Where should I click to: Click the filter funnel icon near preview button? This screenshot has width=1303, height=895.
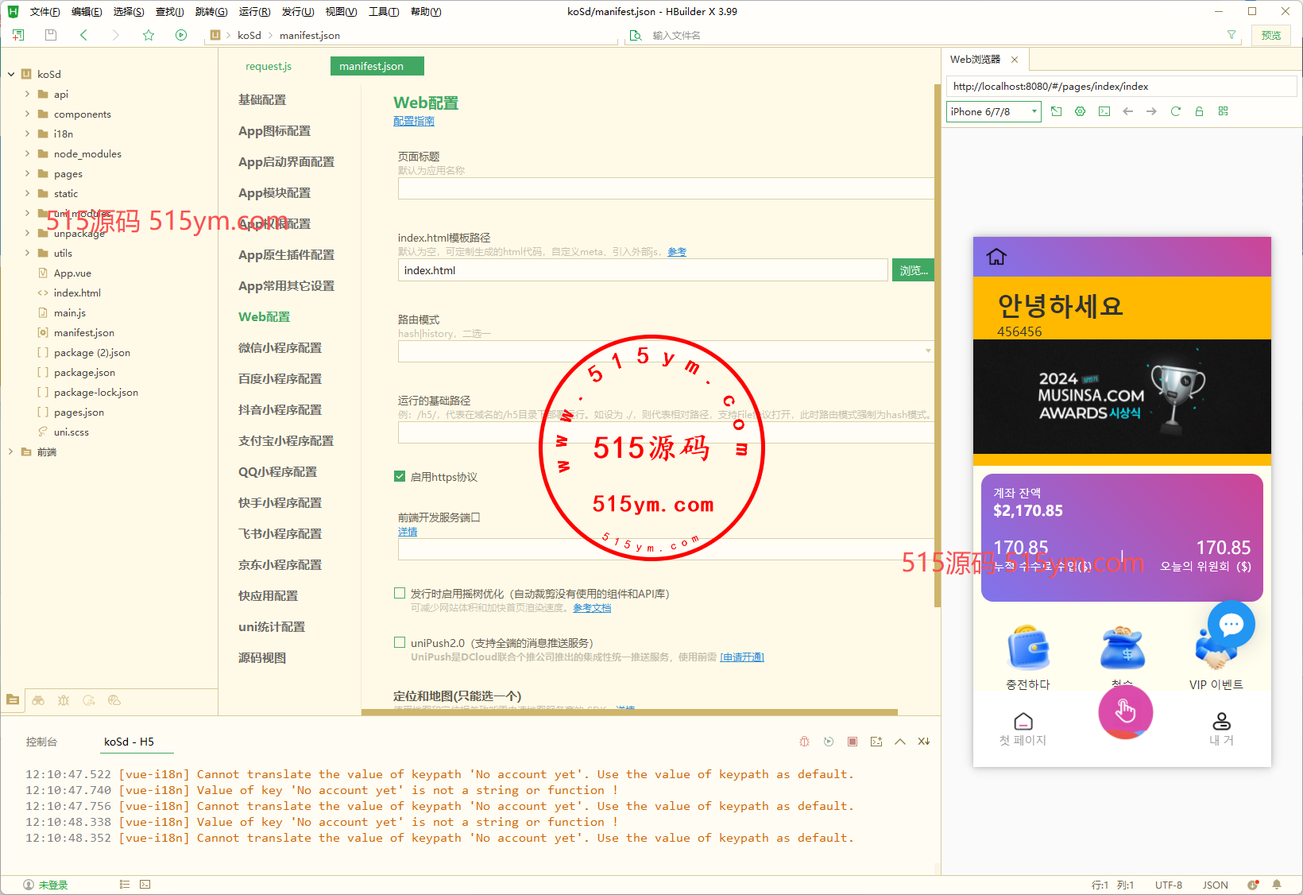tap(1231, 35)
